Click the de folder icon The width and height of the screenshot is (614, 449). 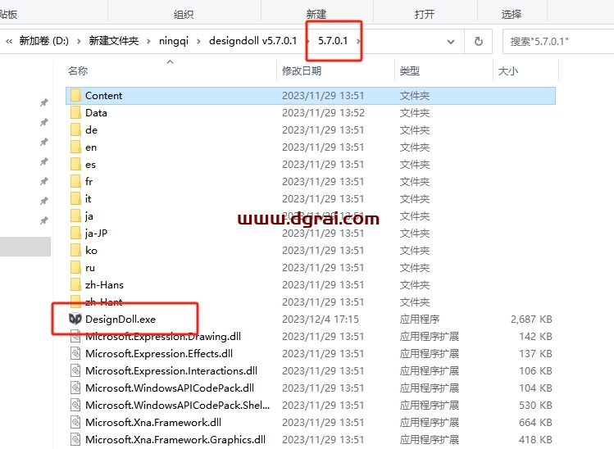click(75, 130)
